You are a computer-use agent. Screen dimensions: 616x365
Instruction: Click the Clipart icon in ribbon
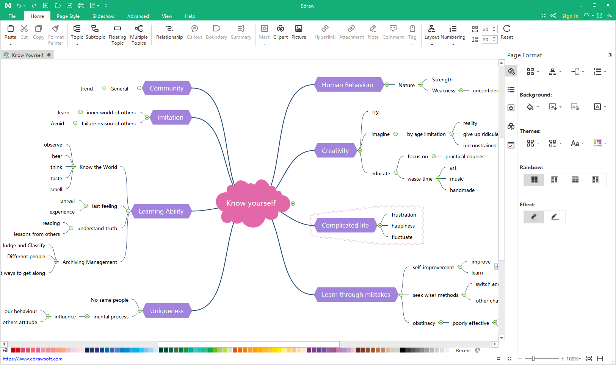(x=280, y=29)
